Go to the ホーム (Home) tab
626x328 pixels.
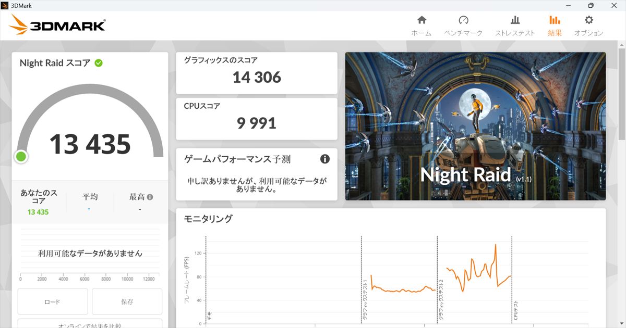coord(422,26)
